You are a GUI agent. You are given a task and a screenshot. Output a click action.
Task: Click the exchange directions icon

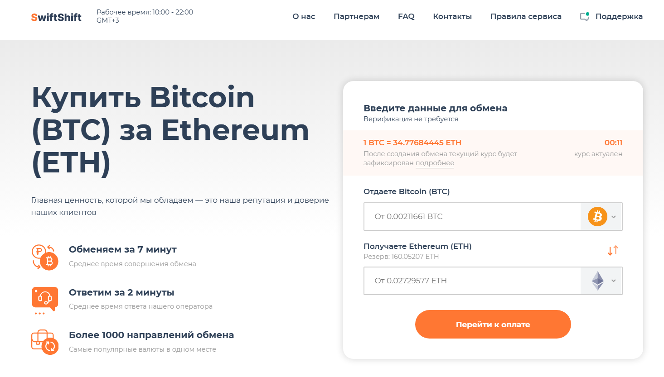pos(45,342)
